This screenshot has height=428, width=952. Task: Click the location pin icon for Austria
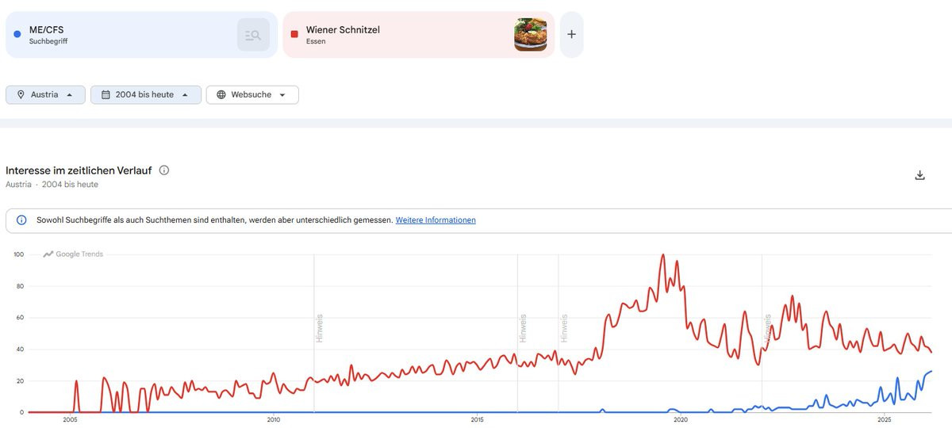(x=21, y=94)
